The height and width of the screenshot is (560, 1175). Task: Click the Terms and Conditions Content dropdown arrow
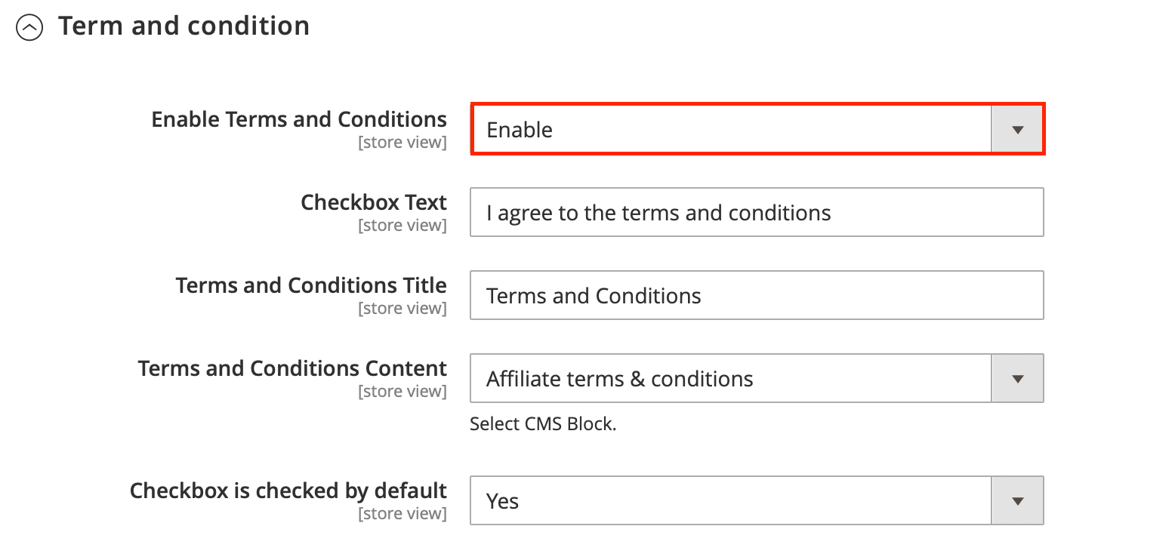click(1017, 378)
